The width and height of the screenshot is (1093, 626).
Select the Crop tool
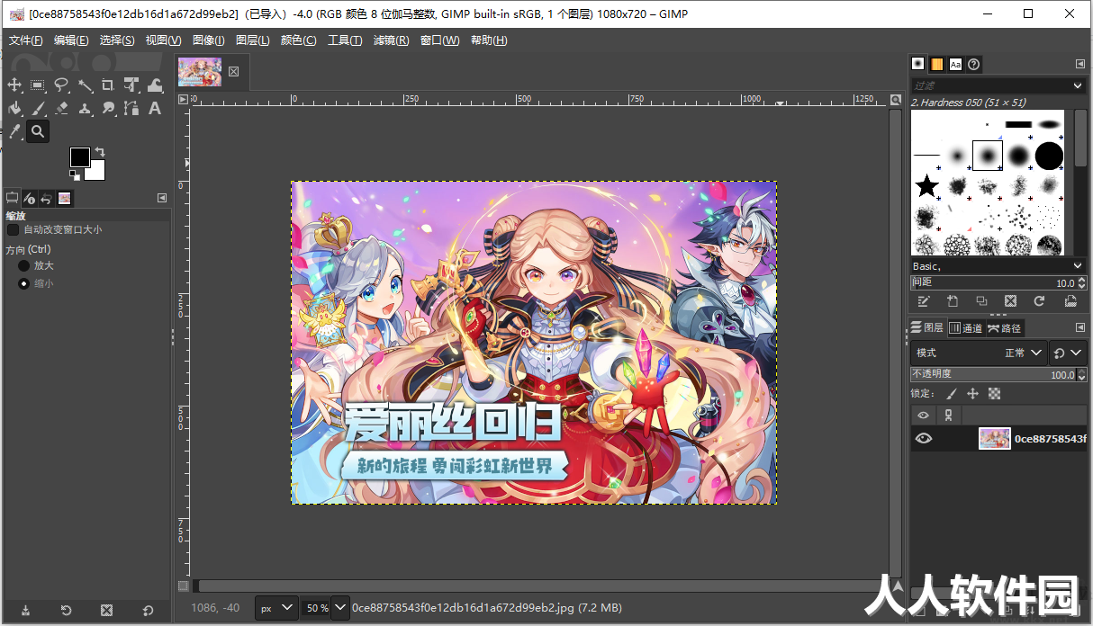(108, 85)
